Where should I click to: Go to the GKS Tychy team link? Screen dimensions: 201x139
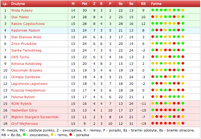pos(20,57)
